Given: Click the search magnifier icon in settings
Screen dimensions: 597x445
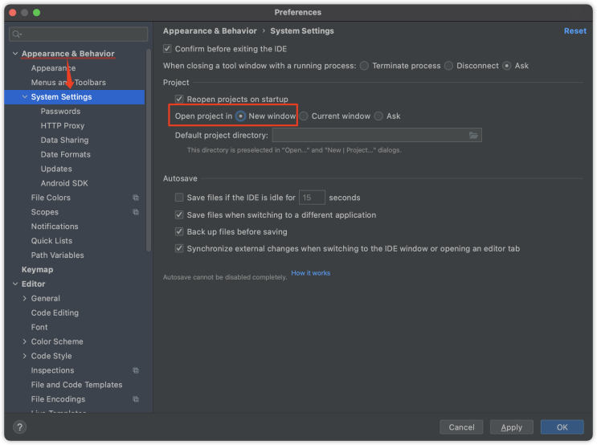Looking at the screenshot, I should pos(16,35).
